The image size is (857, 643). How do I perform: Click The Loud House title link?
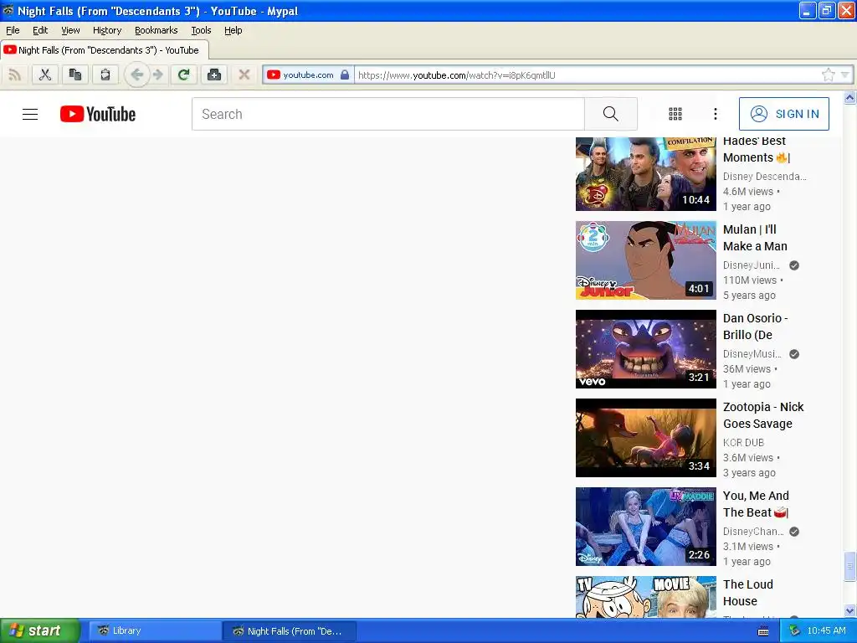(747, 593)
